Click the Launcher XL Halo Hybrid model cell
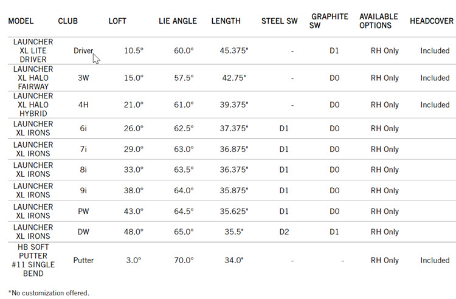The image size is (456, 299). click(x=33, y=105)
